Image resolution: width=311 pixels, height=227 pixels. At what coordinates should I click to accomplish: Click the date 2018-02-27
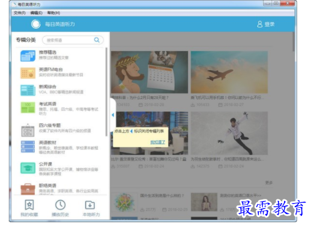pyautogui.click(x=234, y=105)
